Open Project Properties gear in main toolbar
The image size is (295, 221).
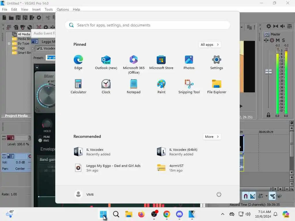(x=39, y=18)
